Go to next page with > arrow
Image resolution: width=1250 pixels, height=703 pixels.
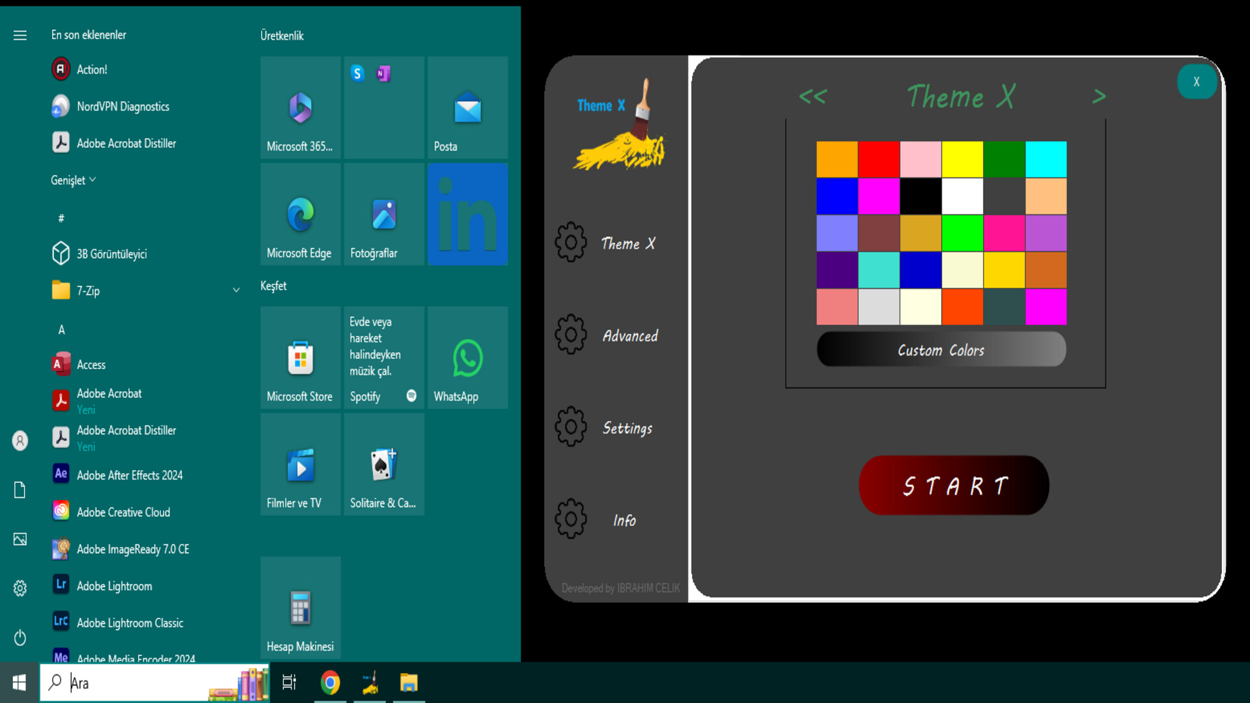click(x=1099, y=96)
